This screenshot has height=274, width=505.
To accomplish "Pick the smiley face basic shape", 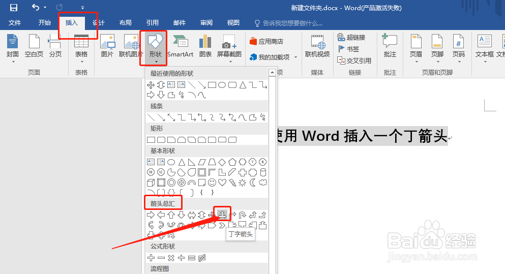I will click(212, 182).
